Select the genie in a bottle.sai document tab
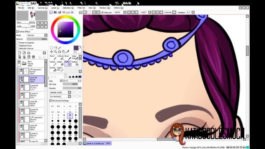The image size is (265, 149). [97, 143]
